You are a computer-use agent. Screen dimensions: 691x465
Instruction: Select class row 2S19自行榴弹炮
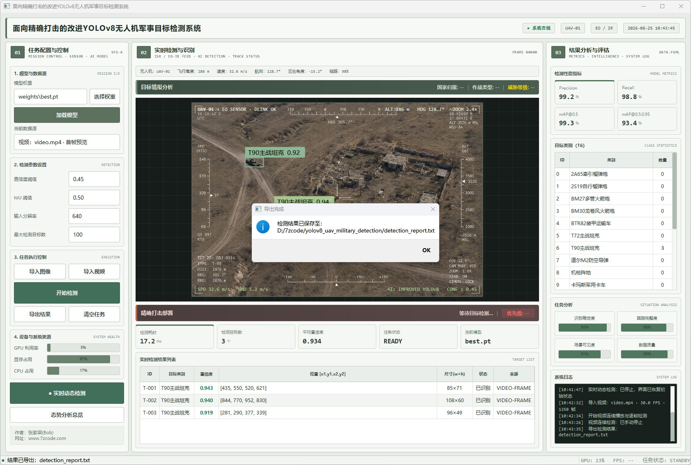(x=613, y=186)
